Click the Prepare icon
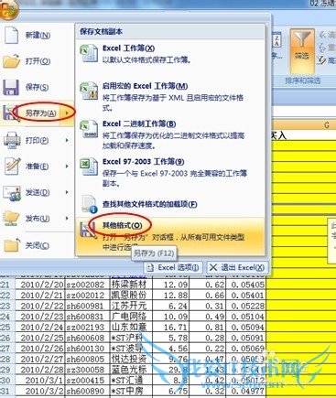 (x=12, y=167)
